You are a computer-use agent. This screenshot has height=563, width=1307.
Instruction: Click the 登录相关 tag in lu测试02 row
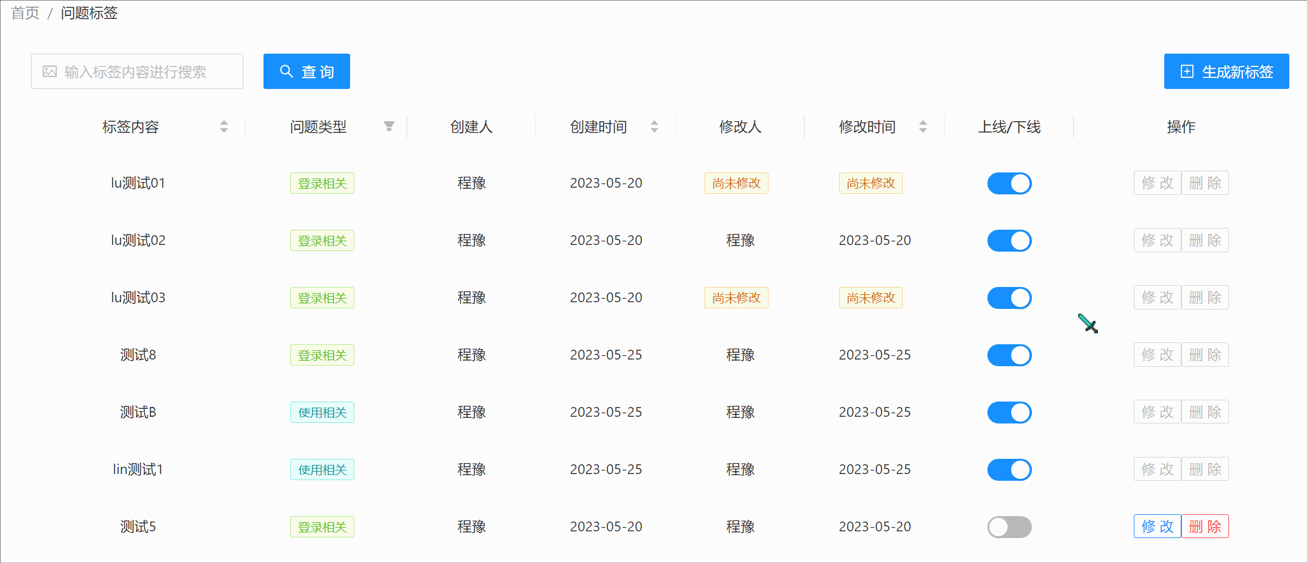click(322, 241)
